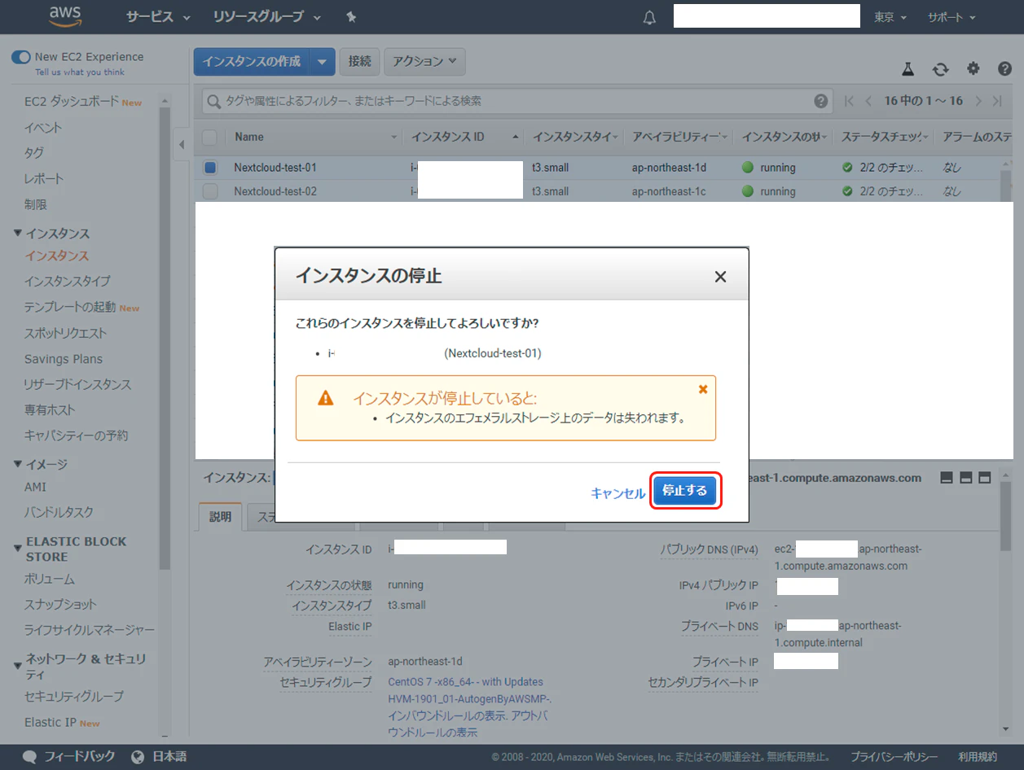The width and height of the screenshot is (1024, 770).
Task: Open Savings Plans in sidebar
Action: (64, 359)
